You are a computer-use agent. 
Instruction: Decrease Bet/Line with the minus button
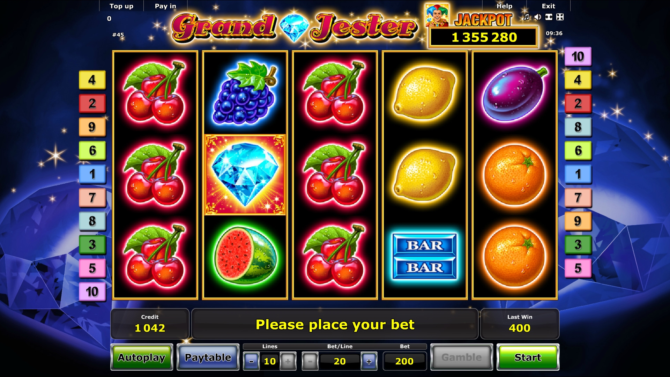310,361
